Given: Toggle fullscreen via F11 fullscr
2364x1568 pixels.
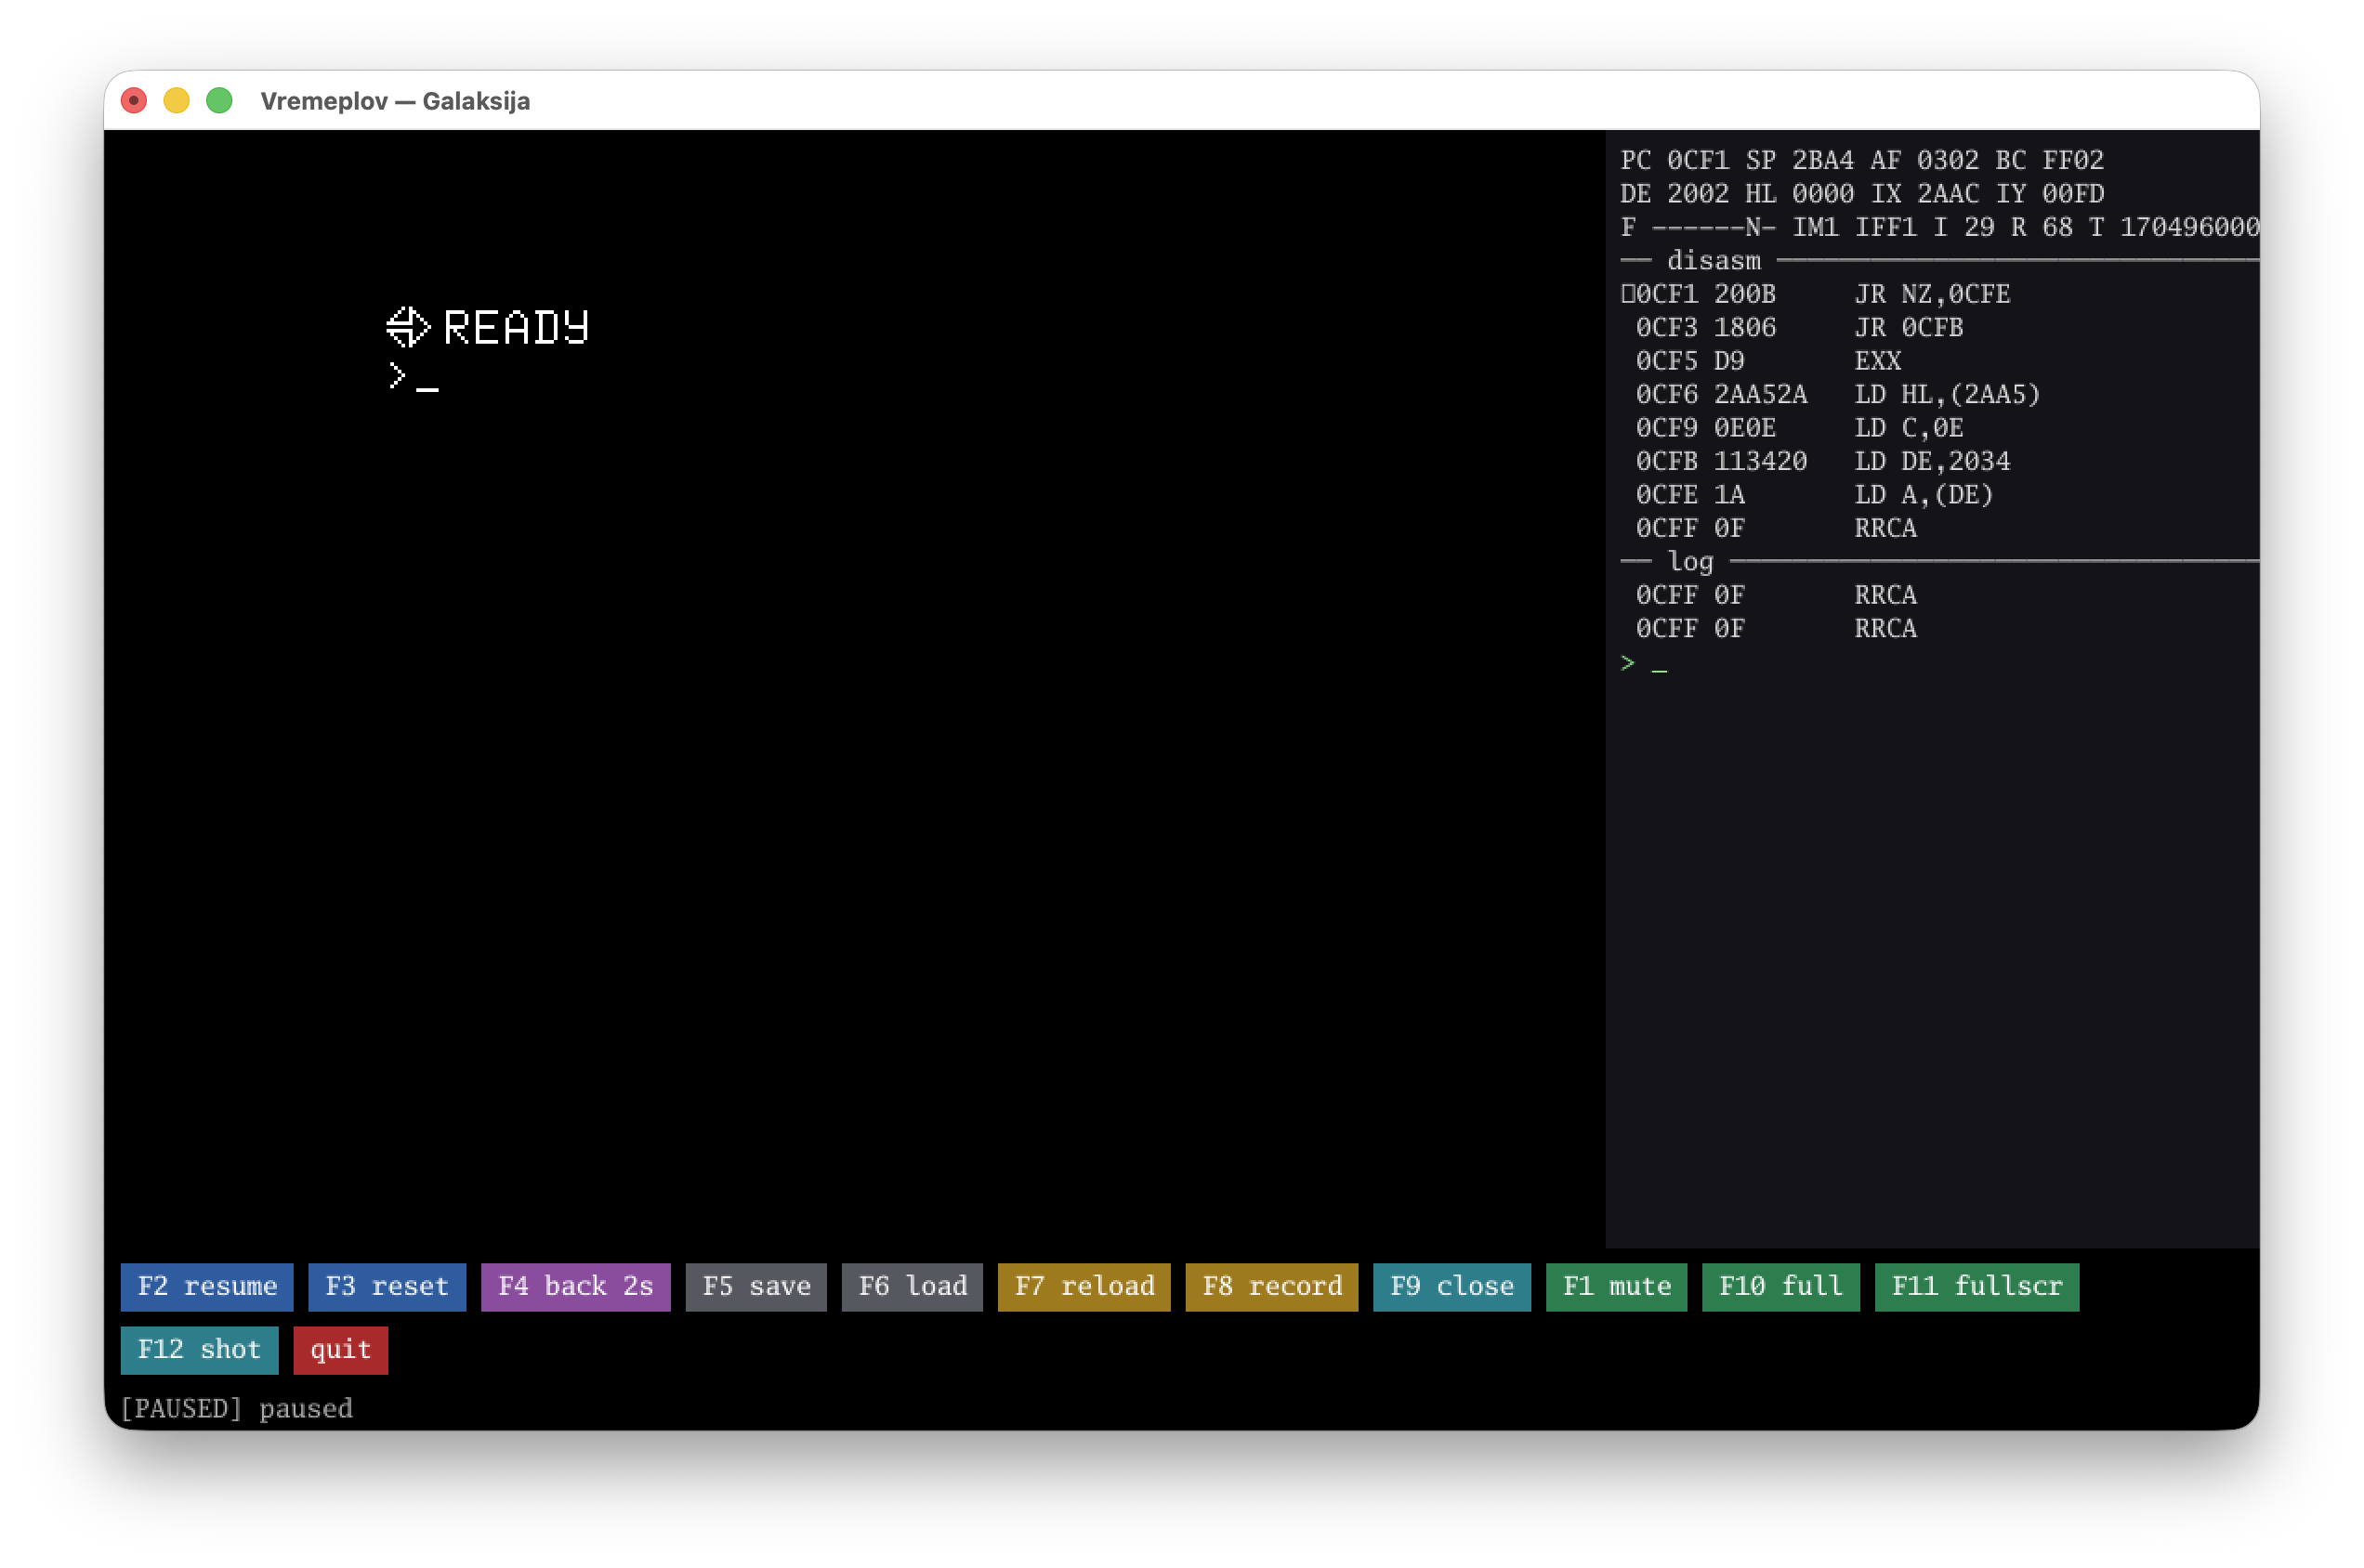Looking at the screenshot, I should pos(1976,1286).
